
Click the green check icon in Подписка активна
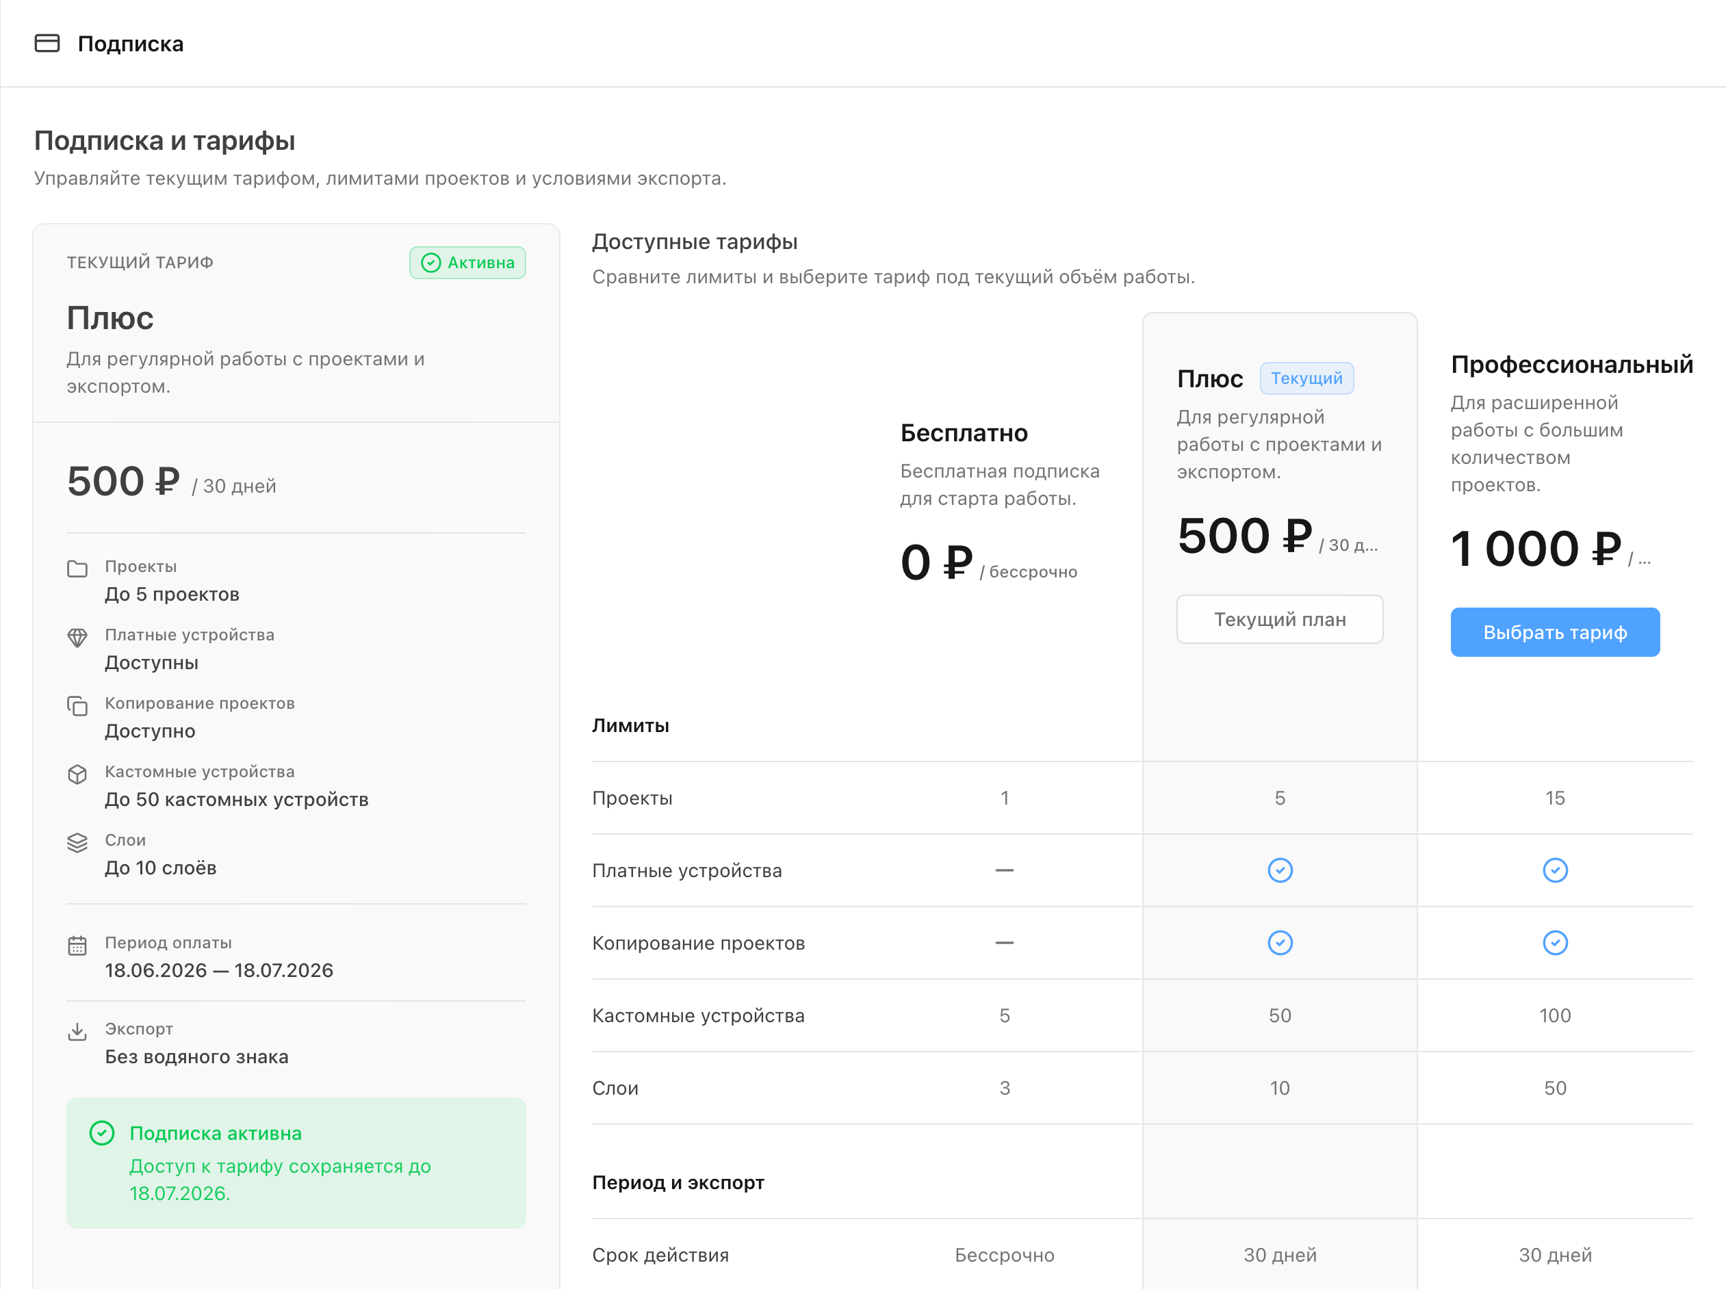coord(102,1132)
